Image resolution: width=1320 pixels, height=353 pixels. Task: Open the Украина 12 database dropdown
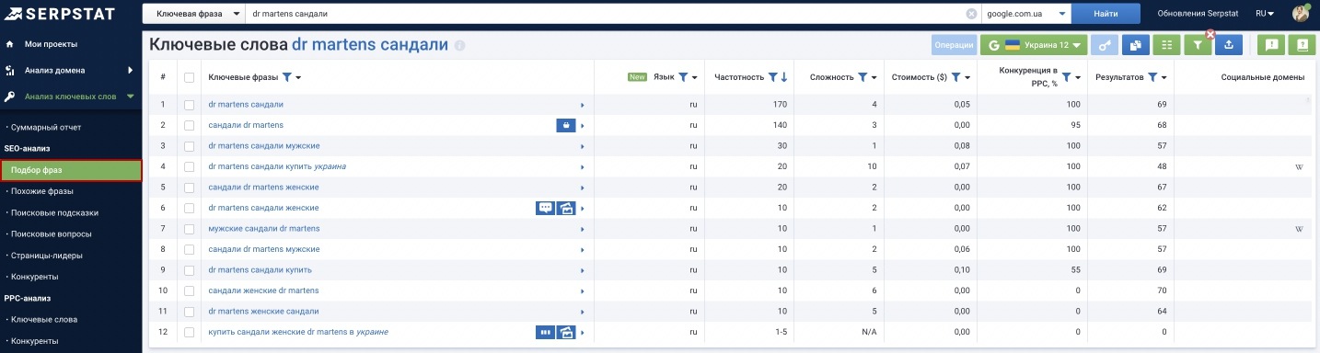click(x=1034, y=44)
